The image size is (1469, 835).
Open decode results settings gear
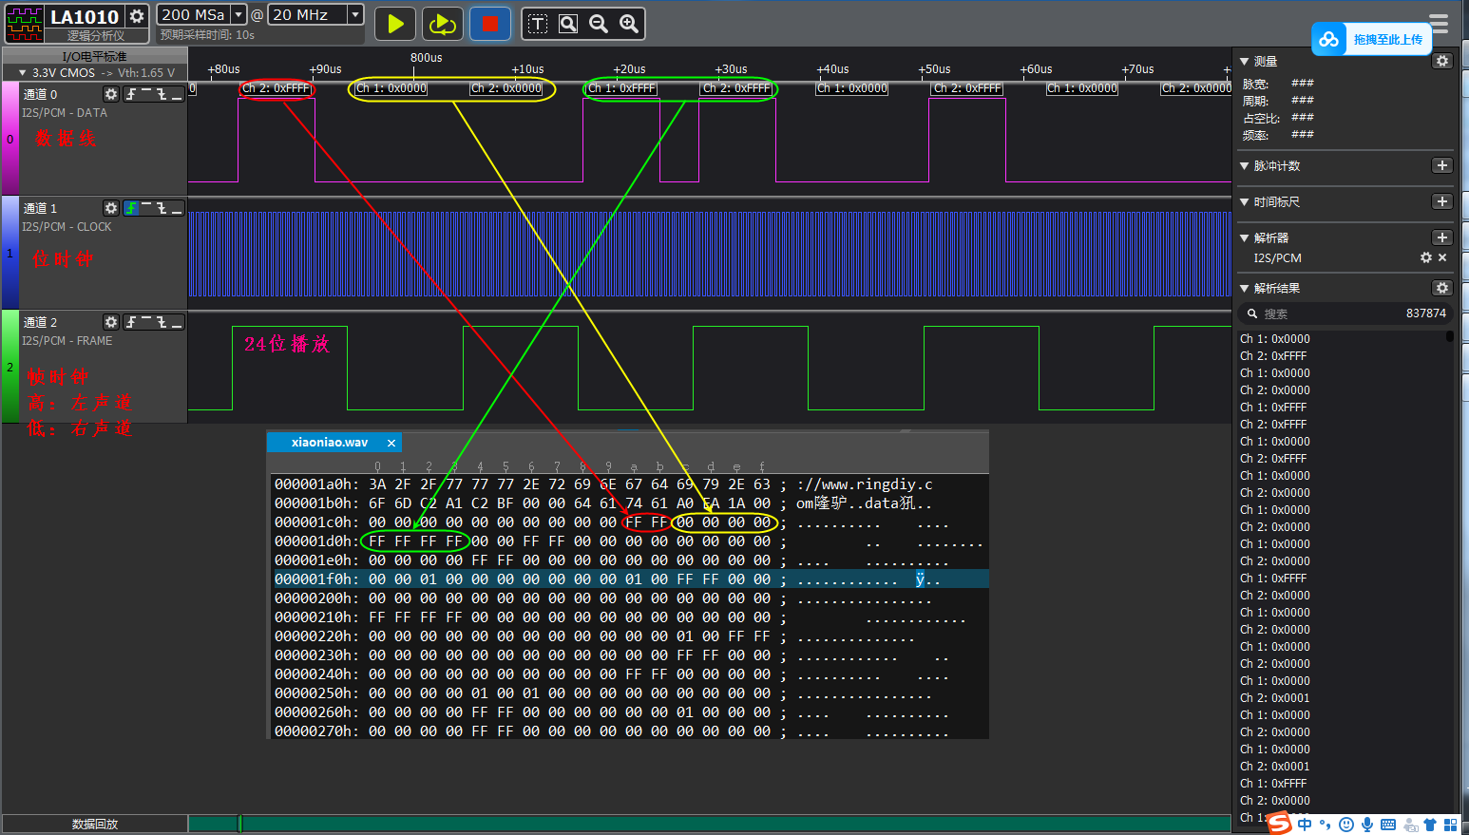1442,288
